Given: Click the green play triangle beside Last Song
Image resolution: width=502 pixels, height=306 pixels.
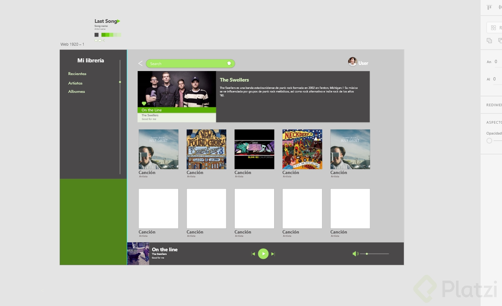Looking at the screenshot, I should pyautogui.click(x=119, y=21).
